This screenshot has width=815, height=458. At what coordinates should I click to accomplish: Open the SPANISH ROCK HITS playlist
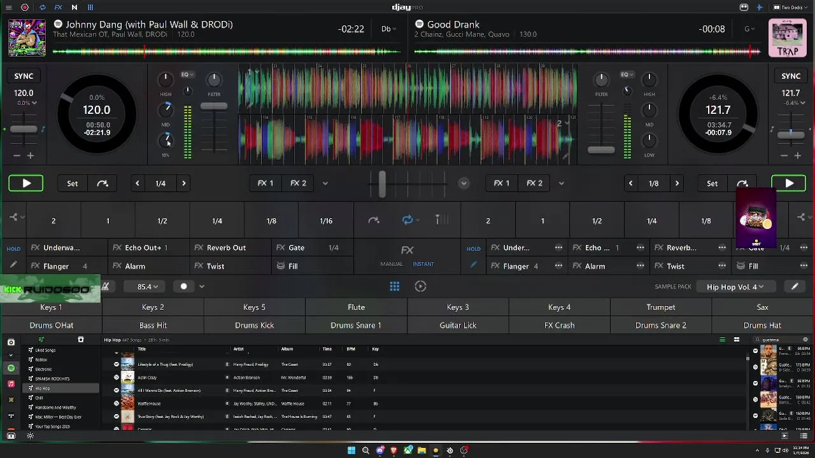coord(60,378)
